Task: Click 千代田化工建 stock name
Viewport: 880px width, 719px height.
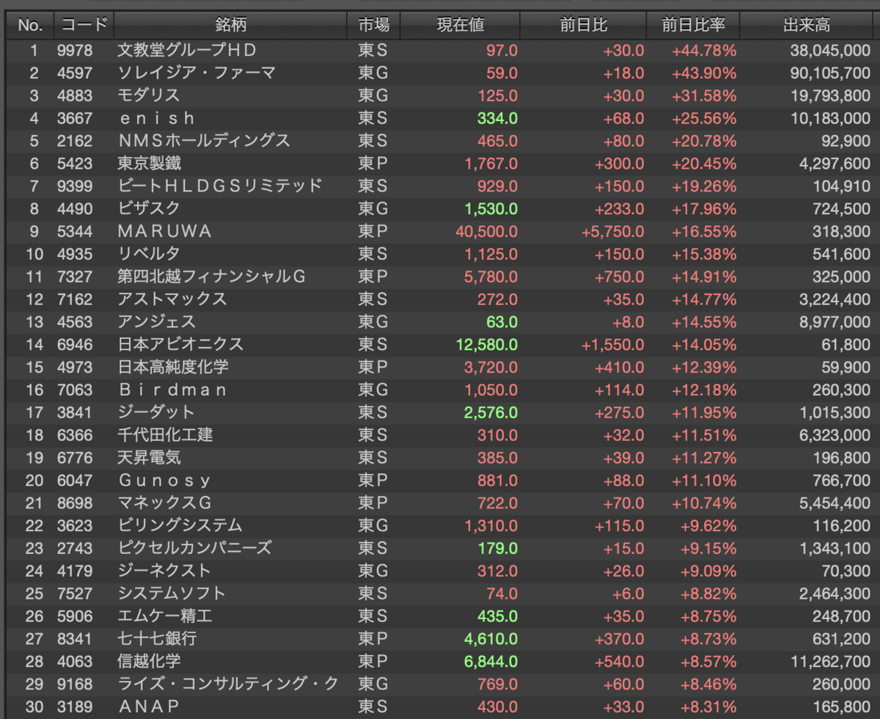Action: (x=165, y=435)
